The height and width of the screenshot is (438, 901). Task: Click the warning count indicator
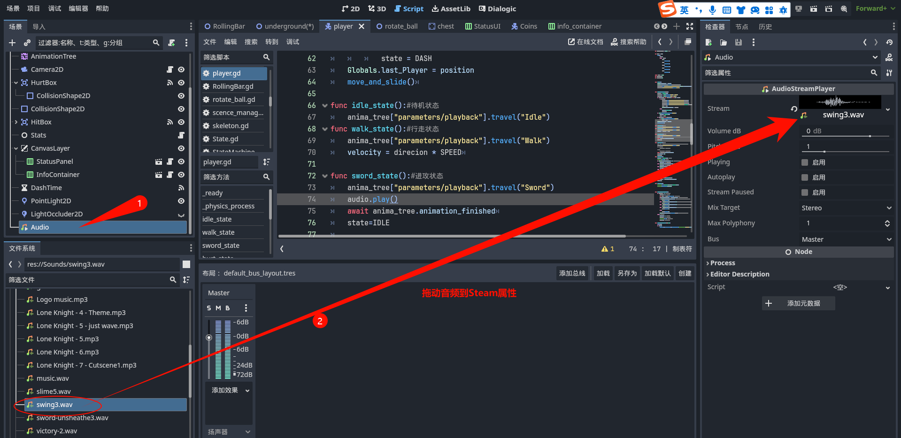tap(608, 249)
